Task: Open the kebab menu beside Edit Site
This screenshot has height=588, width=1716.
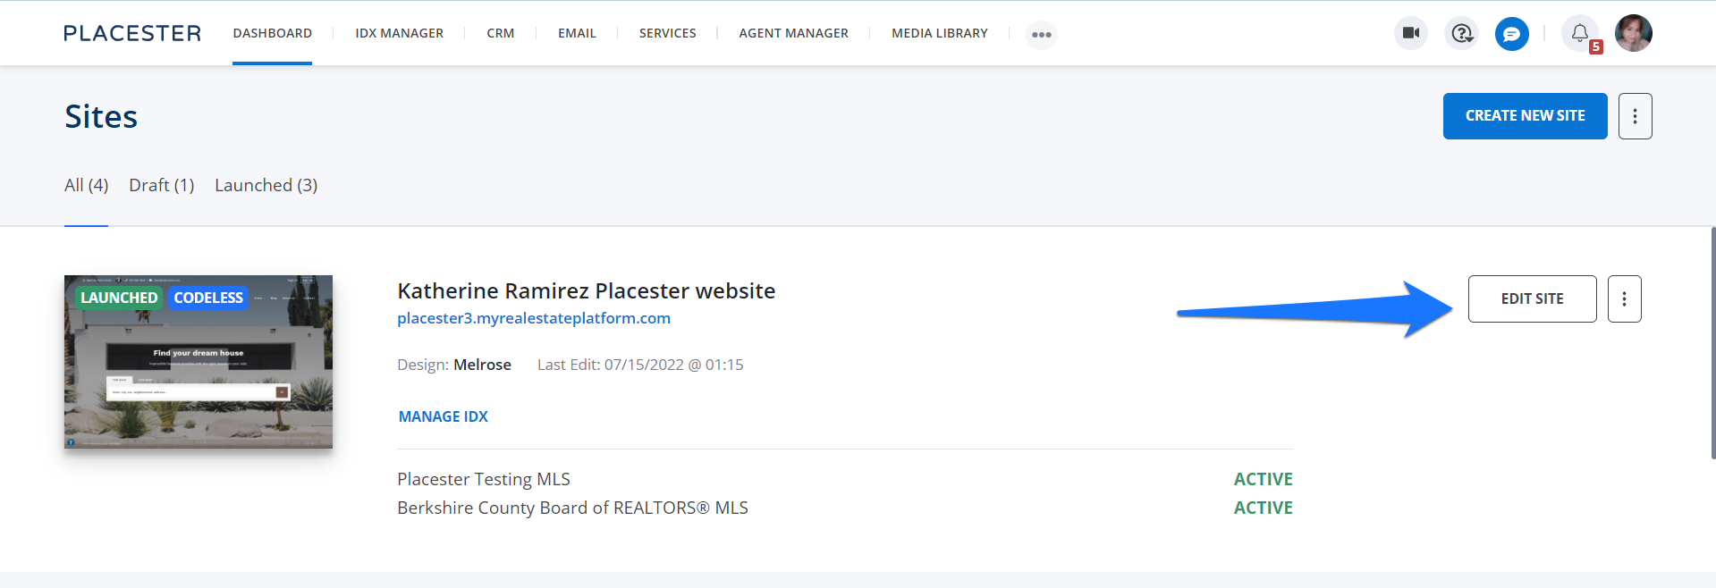Action: click(1624, 298)
